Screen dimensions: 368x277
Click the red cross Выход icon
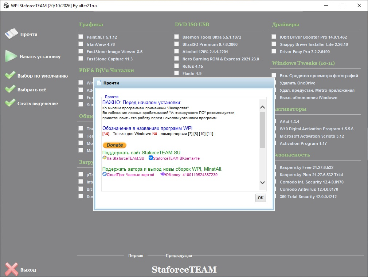[x=12, y=269]
